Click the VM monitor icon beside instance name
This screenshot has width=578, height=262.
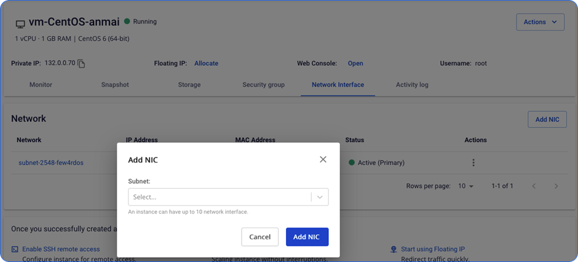click(20, 24)
